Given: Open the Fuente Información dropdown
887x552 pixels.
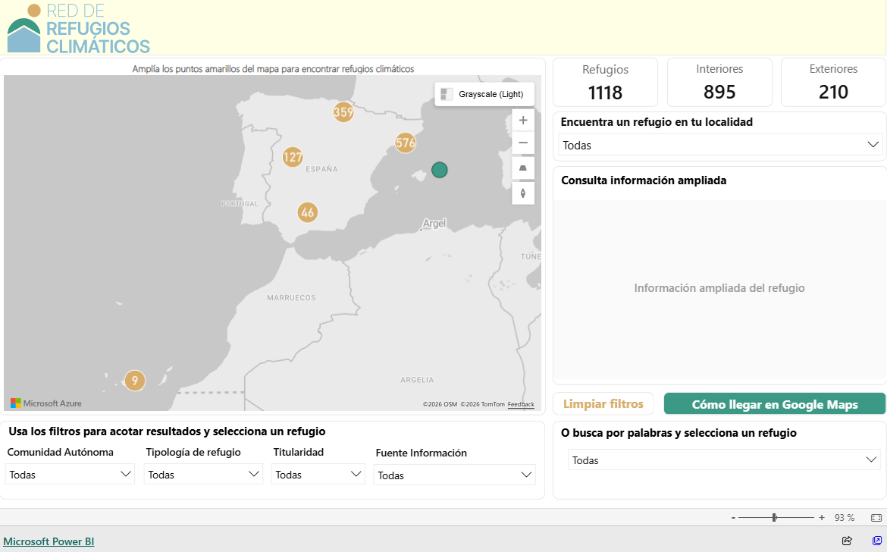Looking at the screenshot, I should coord(455,475).
